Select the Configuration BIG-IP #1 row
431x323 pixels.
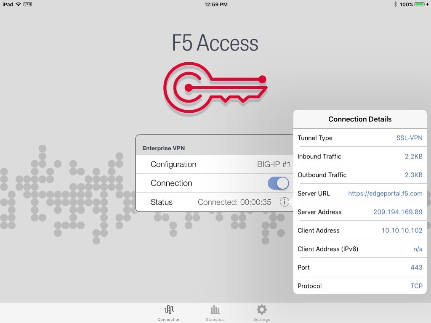coord(215,164)
